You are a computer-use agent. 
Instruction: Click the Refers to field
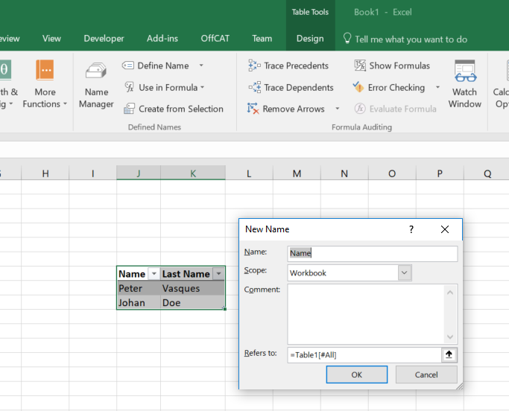(364, 355)
